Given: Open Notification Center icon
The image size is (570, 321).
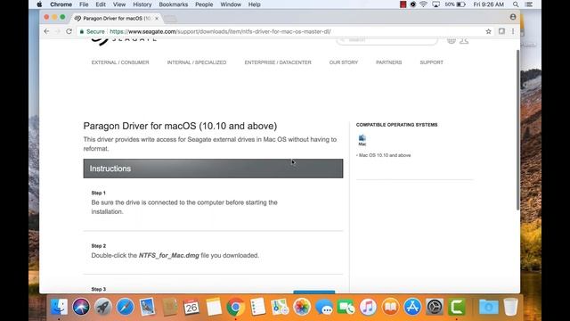Looking at the screenshot, I should [x=529, y=4].
